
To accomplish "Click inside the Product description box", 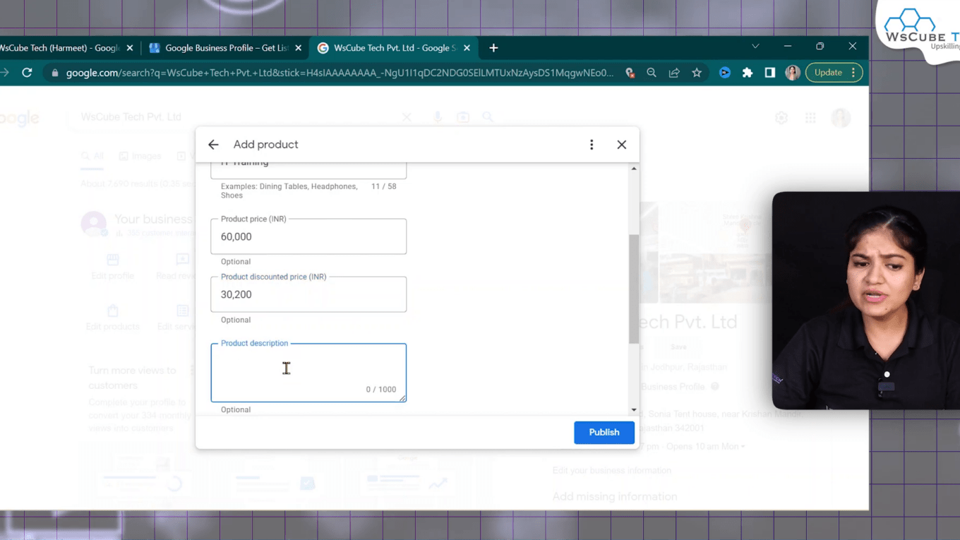I will (308, 373).
